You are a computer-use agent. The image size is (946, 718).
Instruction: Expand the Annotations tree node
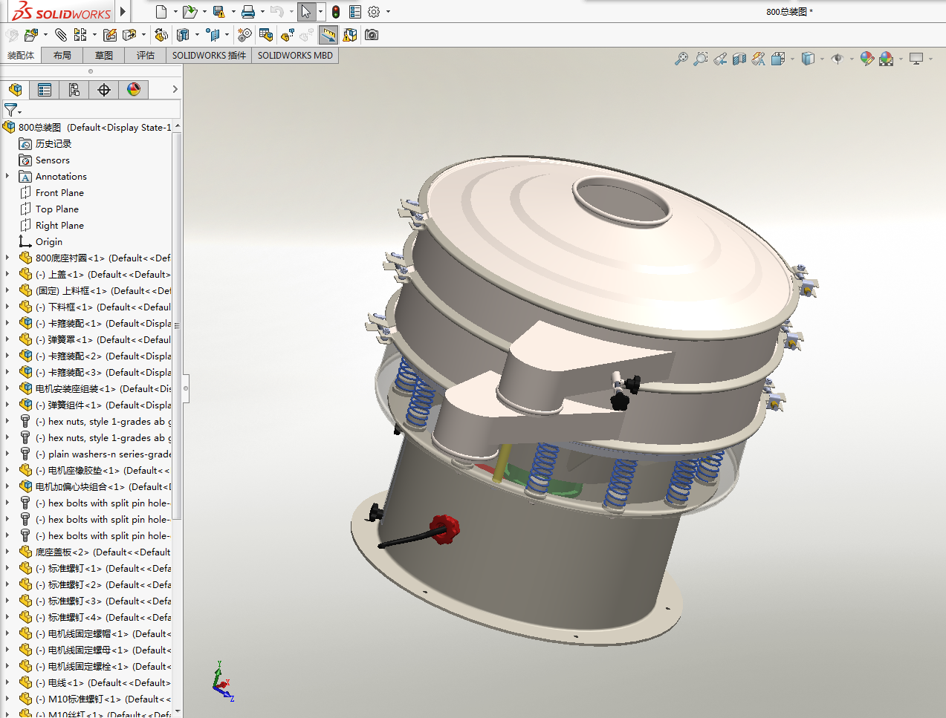tap(7, 177)
